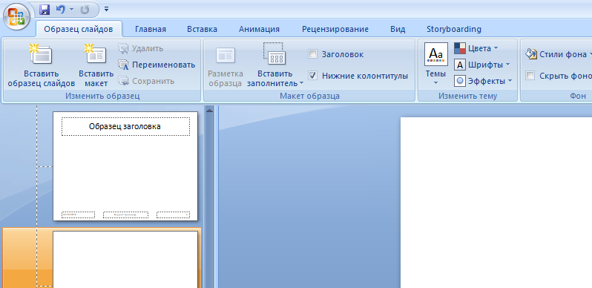This screenshot has width=592, height=288.
Task: Switch to the Главная tab
Action: click(x=151, y=29)
